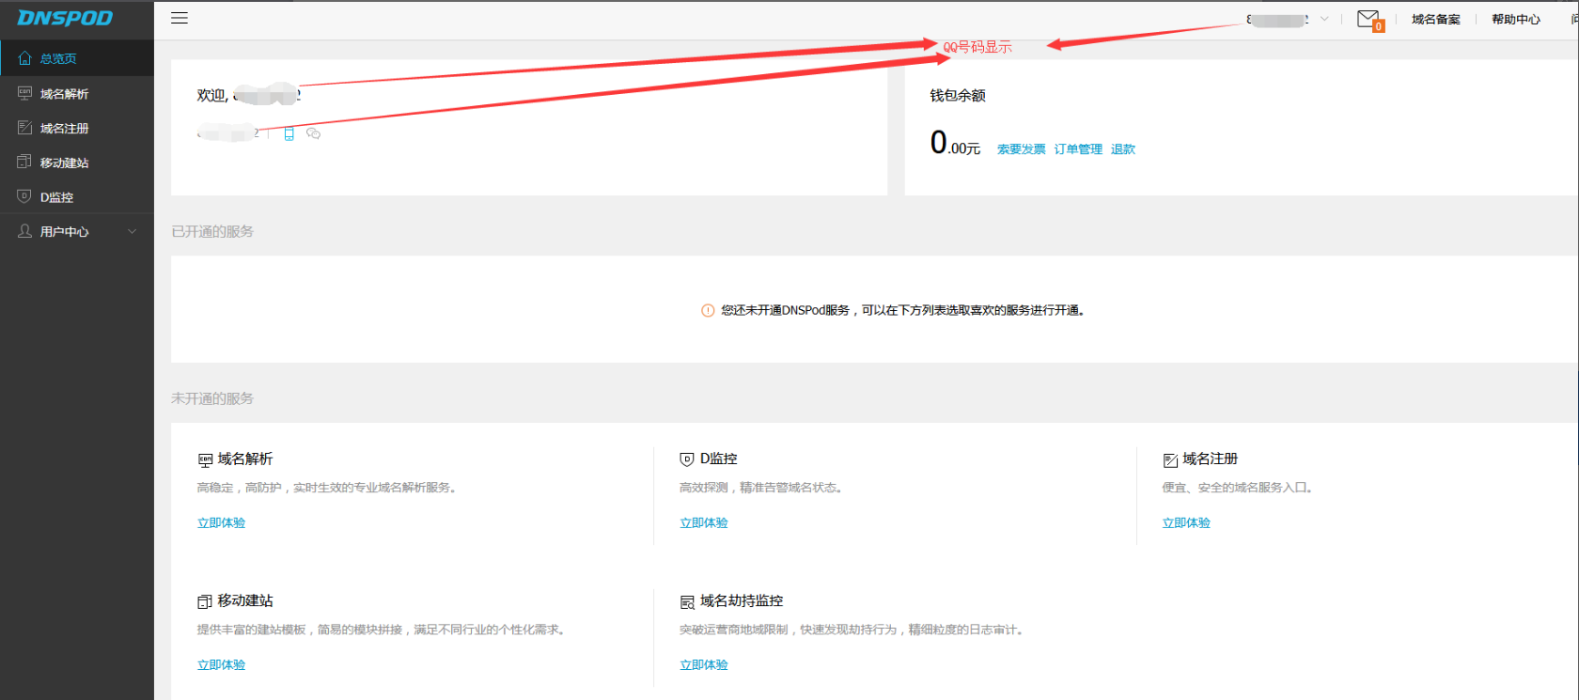Click the 用户中心 person icon
This screenshot has height=700, width=1579.
(x=25, y=231)
